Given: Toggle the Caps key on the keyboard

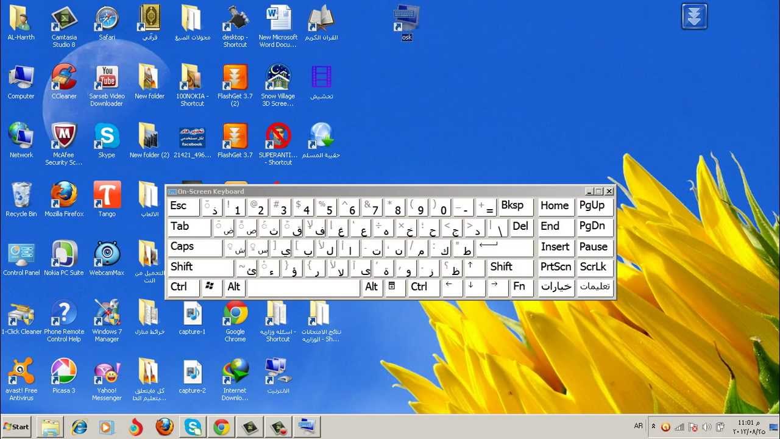Looking at the screenshot, I should click(195, 247).
